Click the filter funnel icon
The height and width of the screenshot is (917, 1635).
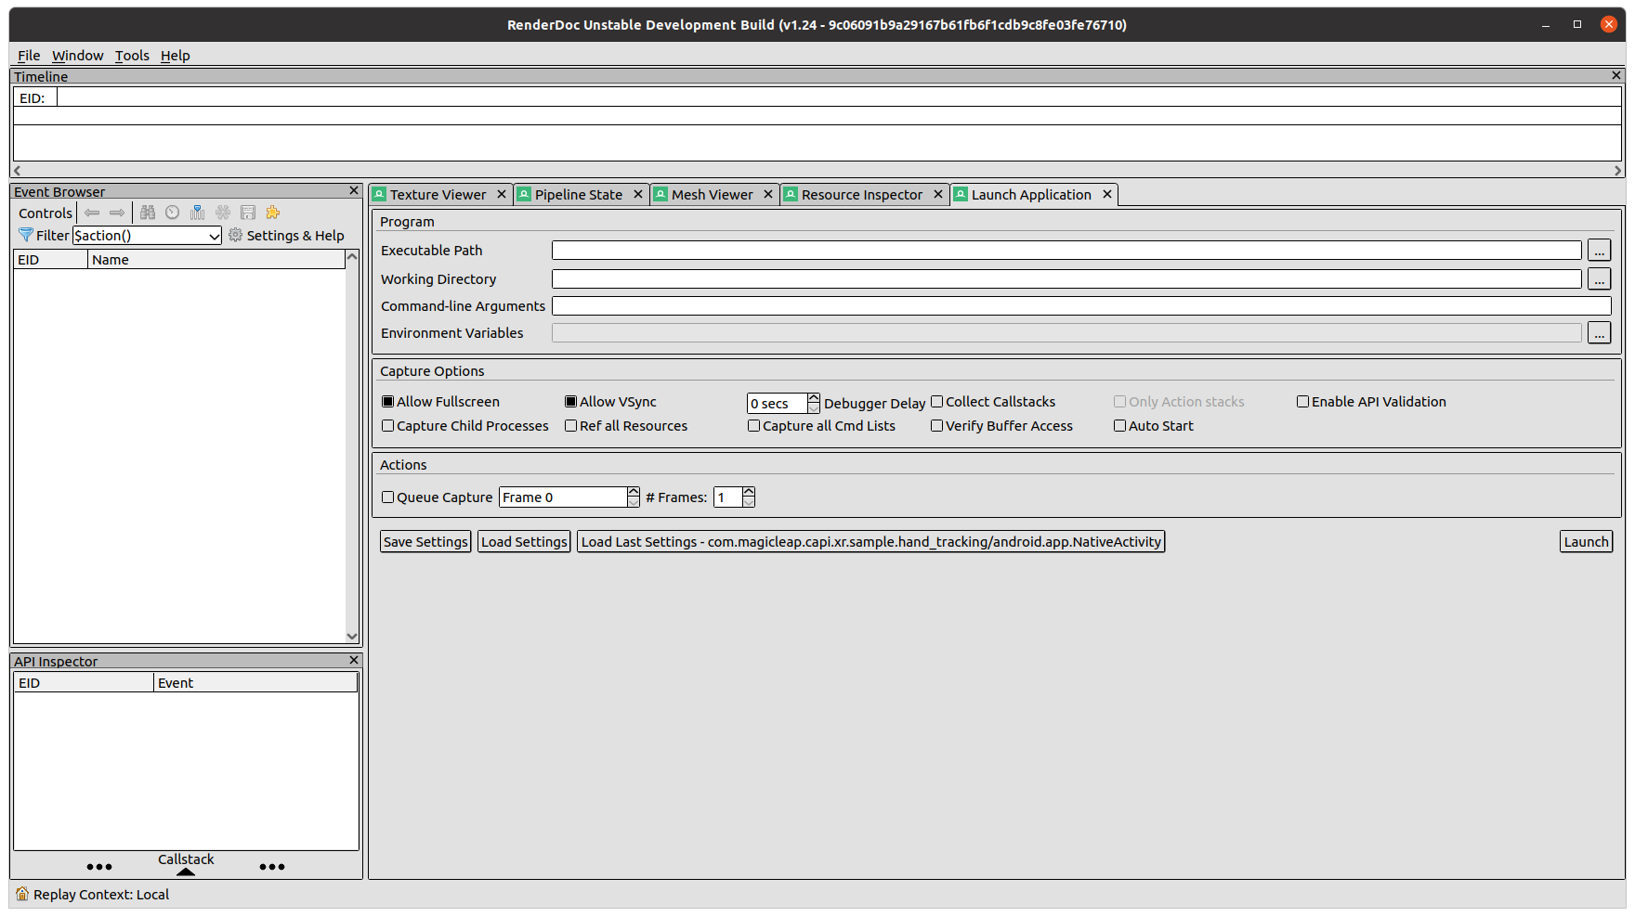(25, 235)
